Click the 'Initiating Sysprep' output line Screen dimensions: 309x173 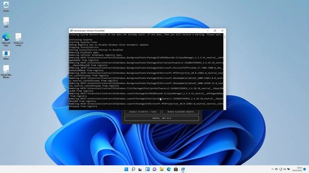[x=81, y=39]
